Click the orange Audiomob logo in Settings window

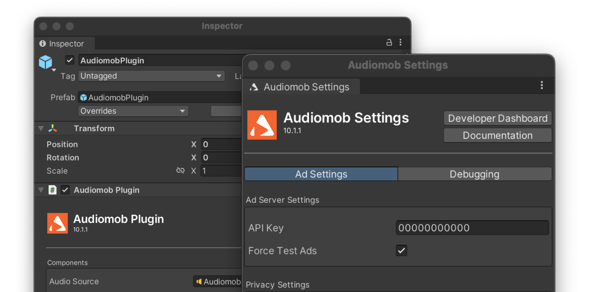tap(262, 125)
